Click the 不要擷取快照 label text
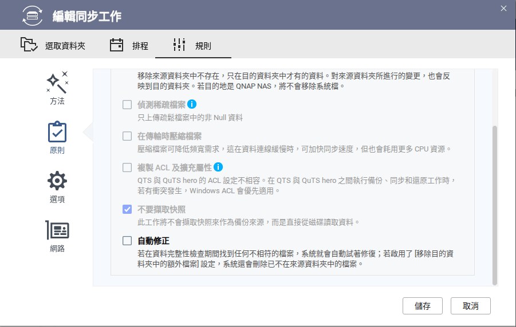This screenshot has width=516, height=327. coord(162,209)
